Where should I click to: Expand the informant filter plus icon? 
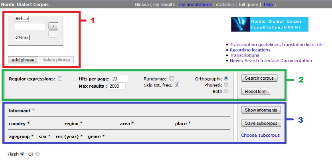33,110
